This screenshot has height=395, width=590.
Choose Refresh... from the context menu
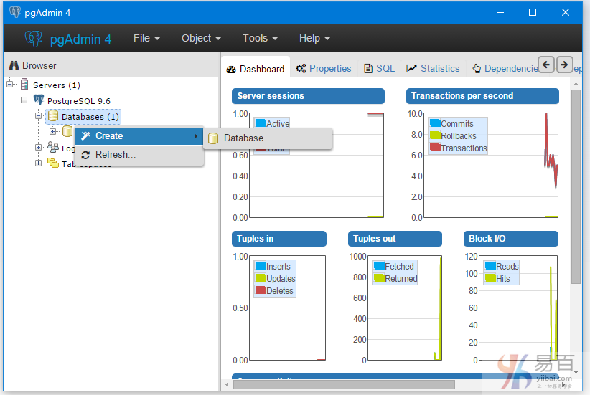tap(115, 155)
